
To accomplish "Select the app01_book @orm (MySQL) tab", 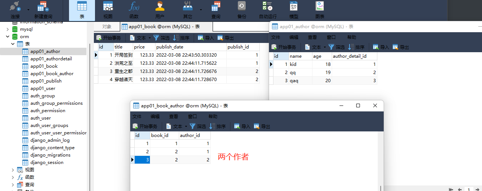I will tap(167, 27).
